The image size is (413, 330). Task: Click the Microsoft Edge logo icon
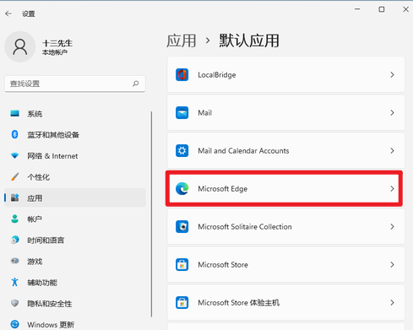pyautogui.click(x=182, y=189)
